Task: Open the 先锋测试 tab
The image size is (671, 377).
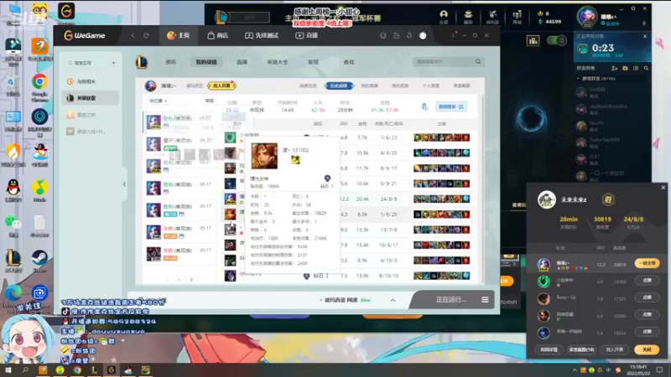Action: point(262,35)
